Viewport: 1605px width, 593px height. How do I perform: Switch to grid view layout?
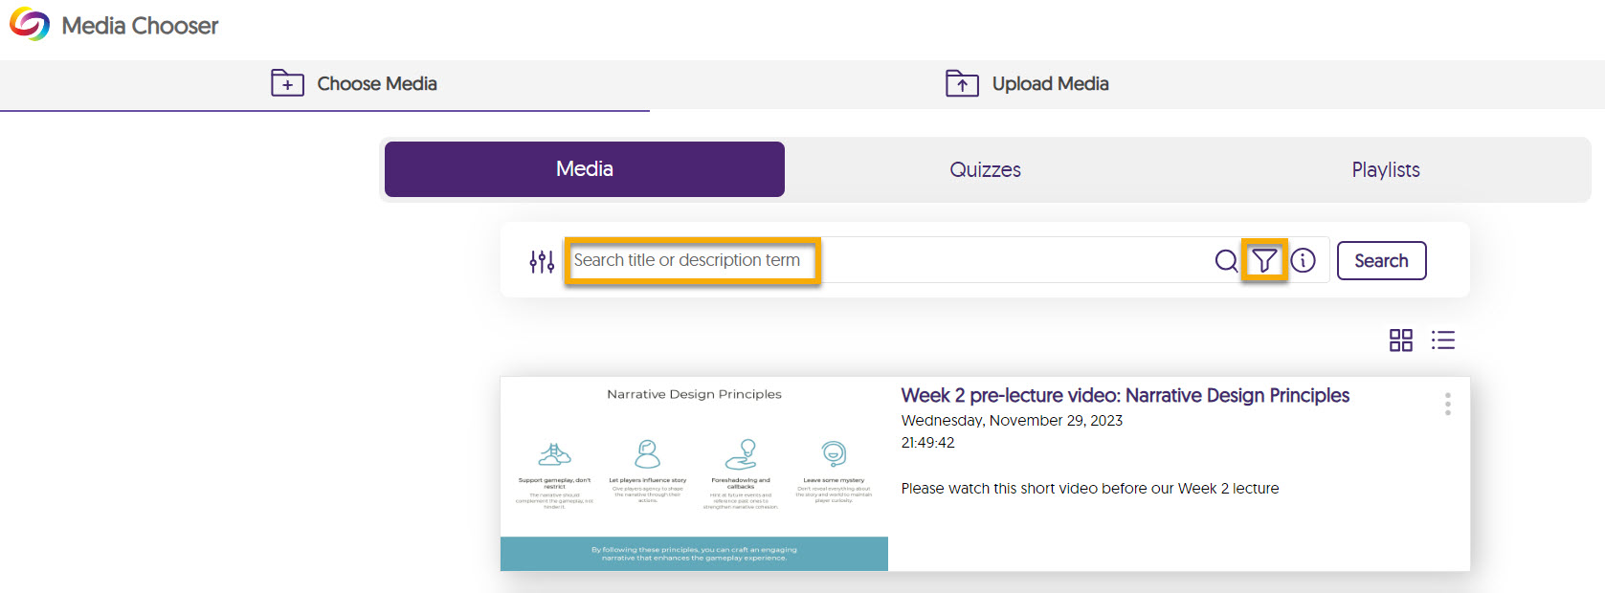[x=1400, y=340]
